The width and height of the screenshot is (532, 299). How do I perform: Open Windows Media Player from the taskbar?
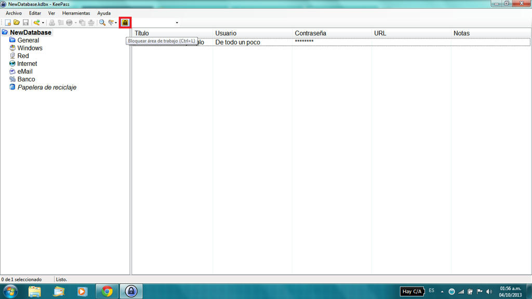click(82, 292)
